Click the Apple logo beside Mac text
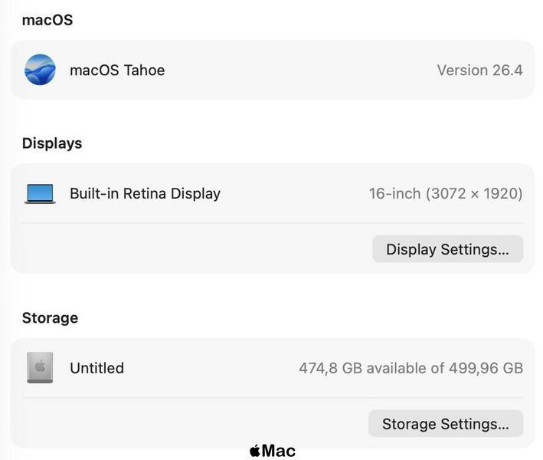Image resolution: width=543 pixels, height=460 pixels. pyautogui.click(x=255, y=451)
